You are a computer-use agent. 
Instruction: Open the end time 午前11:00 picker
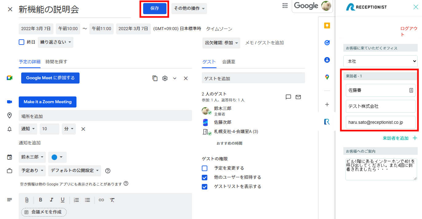[102, 29]
